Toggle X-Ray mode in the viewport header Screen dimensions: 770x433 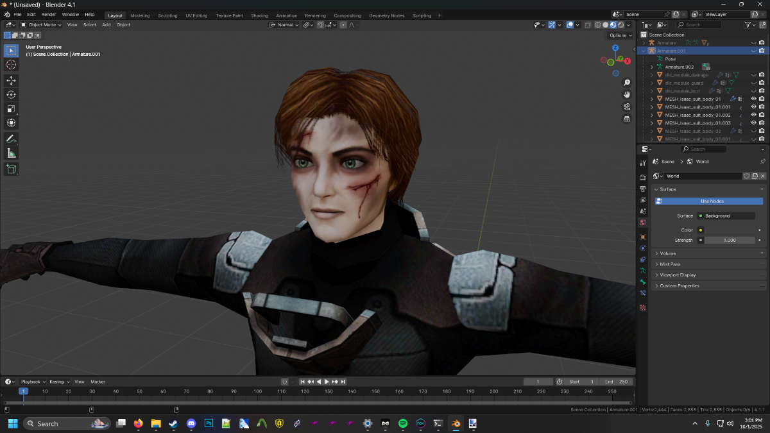(587, 25)
